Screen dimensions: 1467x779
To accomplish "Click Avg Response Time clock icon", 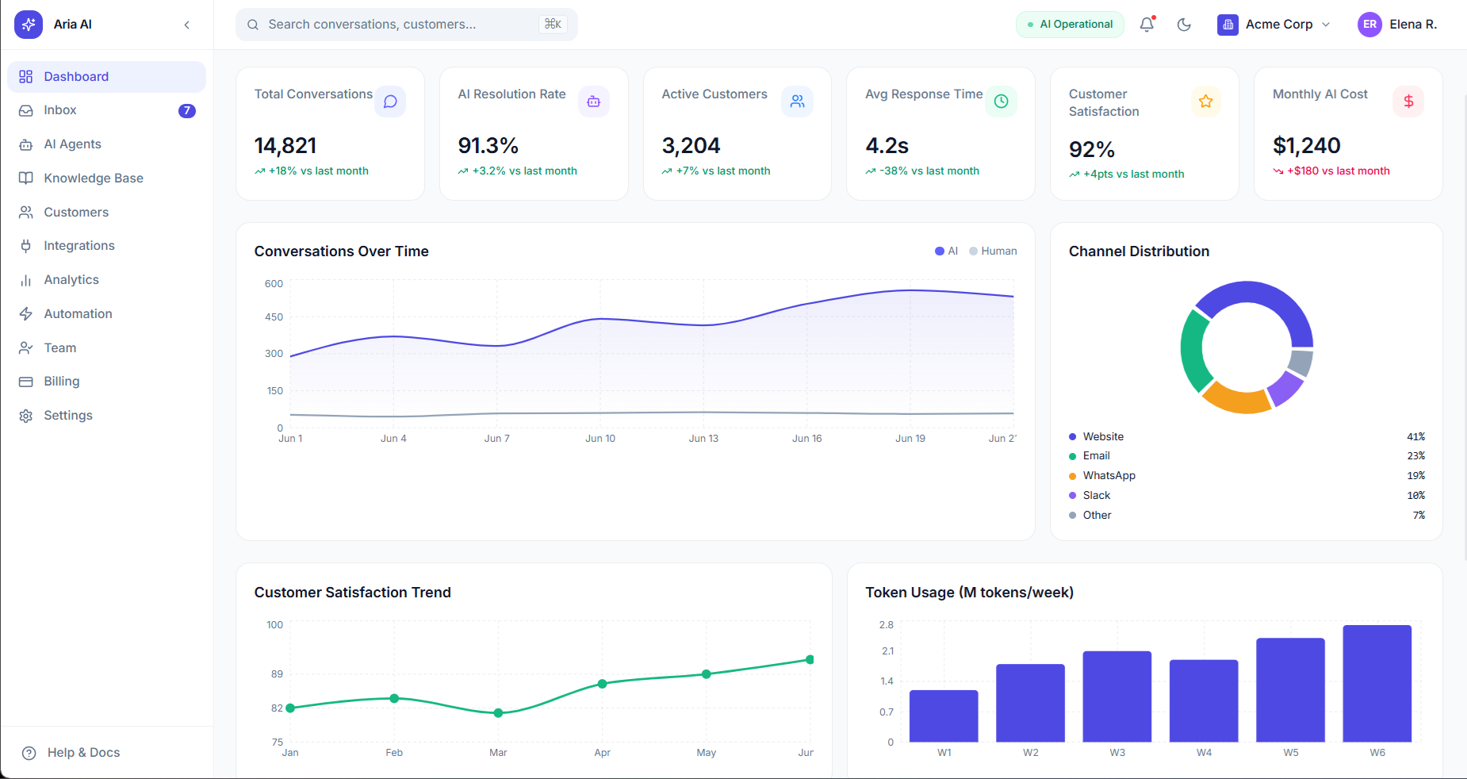I will 1002,102.
